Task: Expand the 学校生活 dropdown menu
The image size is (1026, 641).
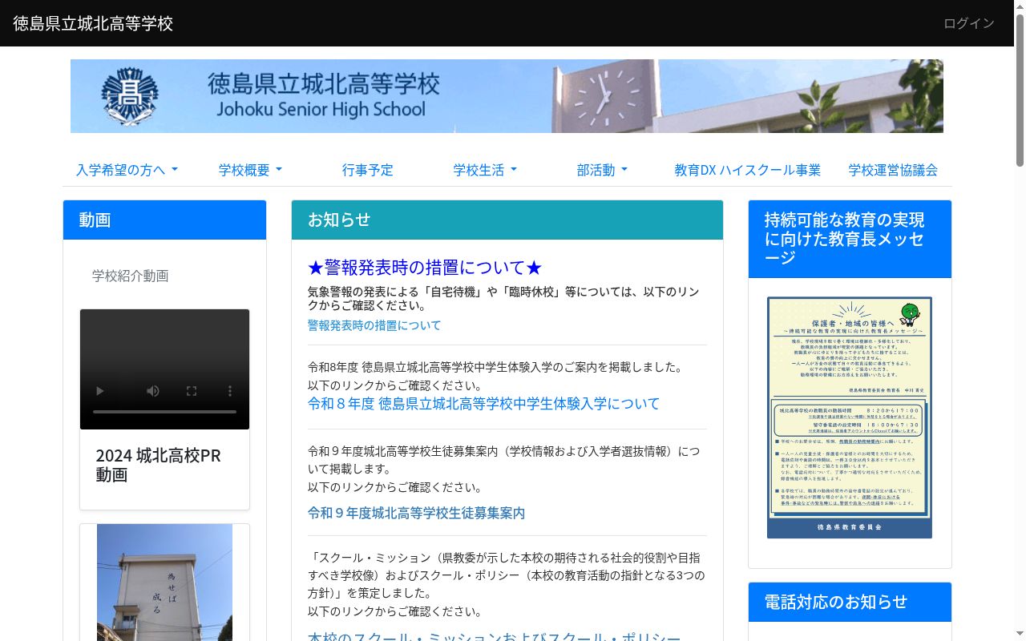Action: (485, 170)
